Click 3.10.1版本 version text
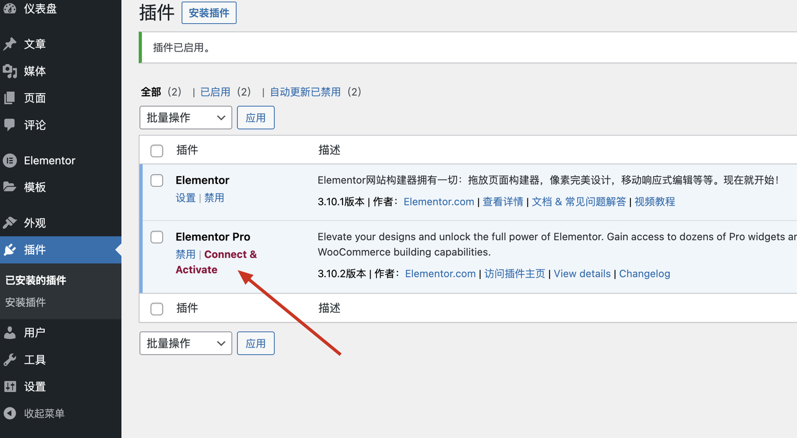Image resolution: width=797 pixels, height=438 pixels. [341, 202]
